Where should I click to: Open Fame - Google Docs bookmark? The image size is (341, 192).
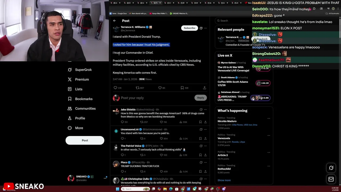coord(118,13)
